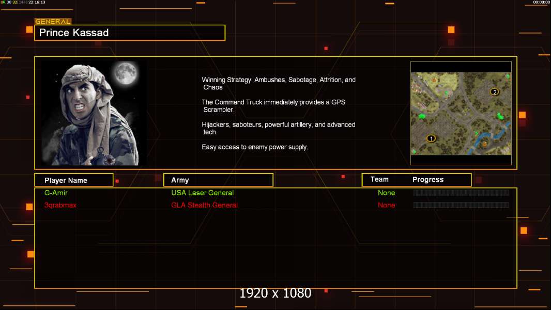
Task: Click the Prince Kassad general name field
Action: click(130, 33)
